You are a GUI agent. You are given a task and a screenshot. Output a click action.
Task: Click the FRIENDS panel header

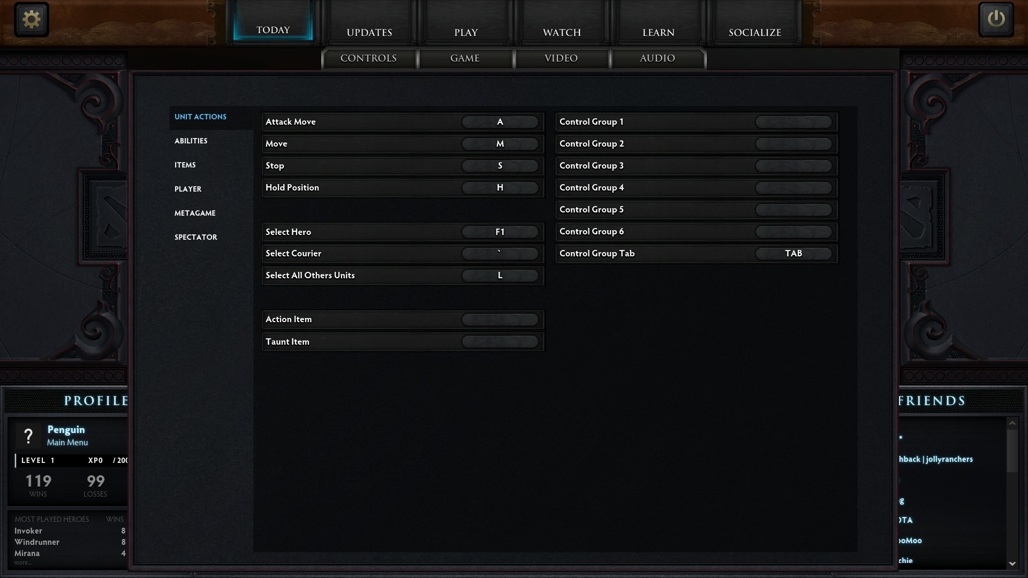pos(932,401)
